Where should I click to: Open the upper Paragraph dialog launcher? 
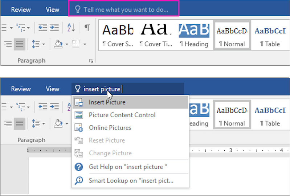point(91,61)
